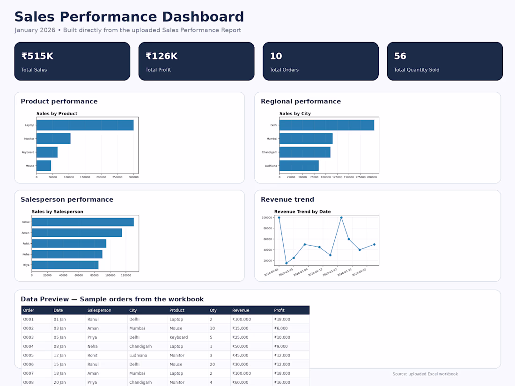Click the ₹515K Total Sales card
The height and width of the screenshot is (386, 515).
tap(72, 61)
